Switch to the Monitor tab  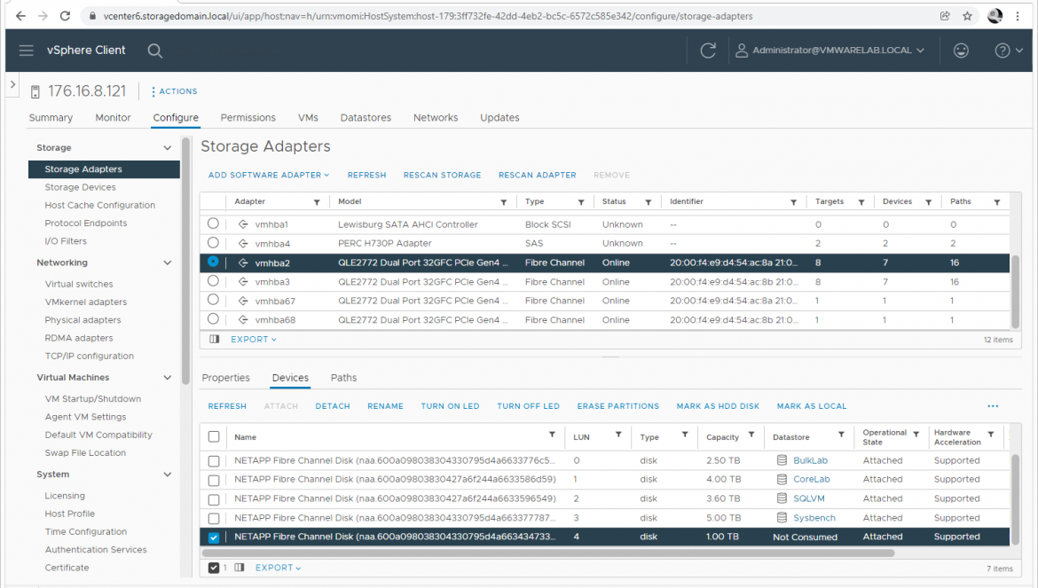pos(114,118)
